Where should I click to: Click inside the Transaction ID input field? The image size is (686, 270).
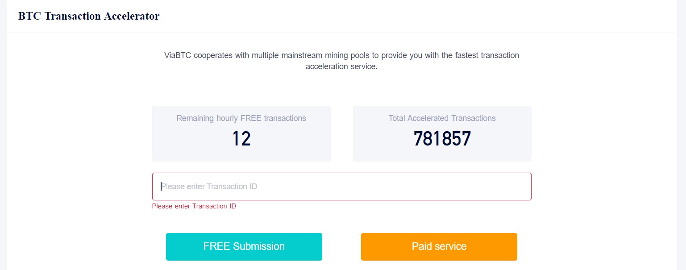[342, 187]
